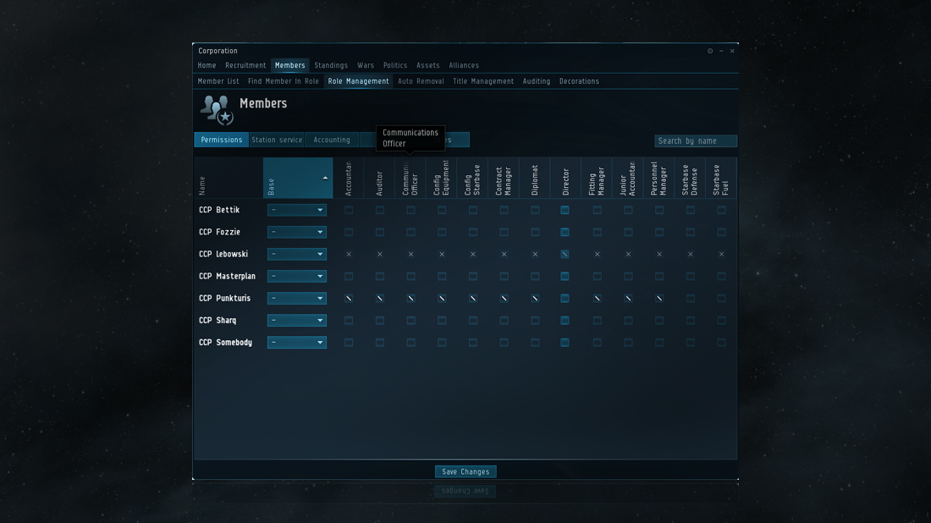Toggle Director checkbox for CCP Fozzie
Viewport: 931px width, 523px height.
(565, 232)
